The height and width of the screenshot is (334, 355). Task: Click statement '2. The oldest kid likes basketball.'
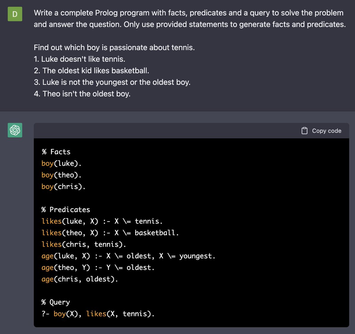91,71
